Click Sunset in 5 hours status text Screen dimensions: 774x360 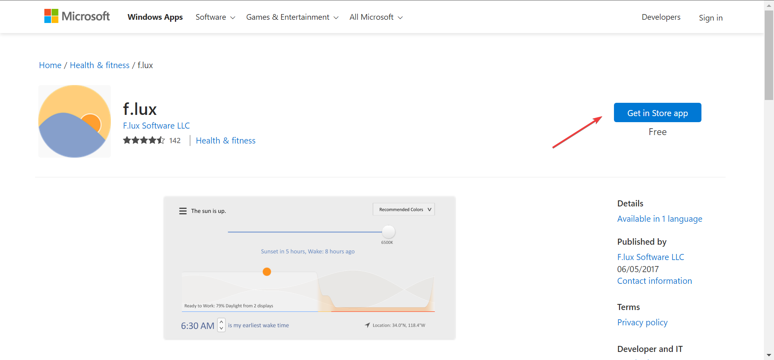tap(308, 252)
